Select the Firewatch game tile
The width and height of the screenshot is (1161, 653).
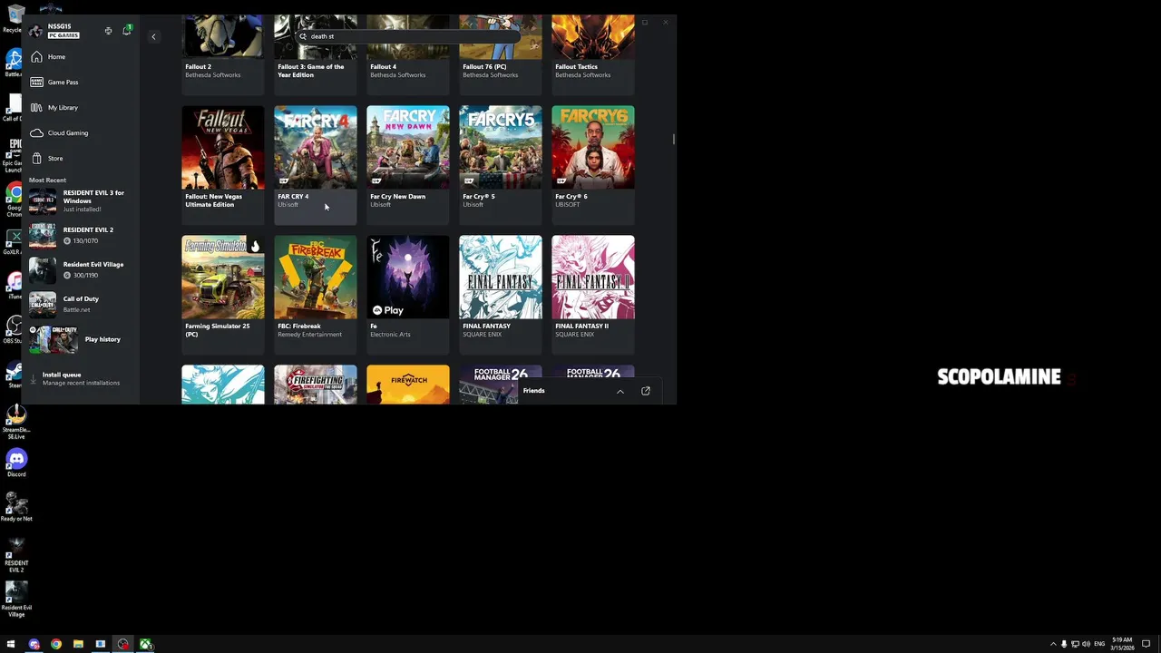[x=408, y=385]
